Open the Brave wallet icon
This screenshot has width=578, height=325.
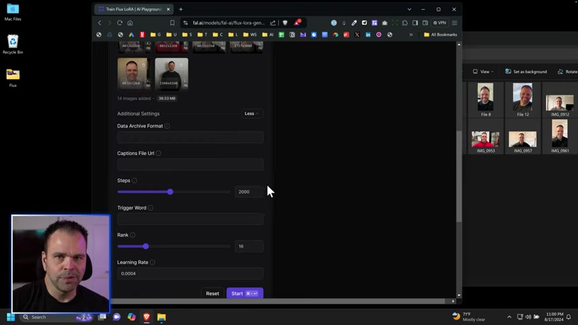tap(425, 23)
